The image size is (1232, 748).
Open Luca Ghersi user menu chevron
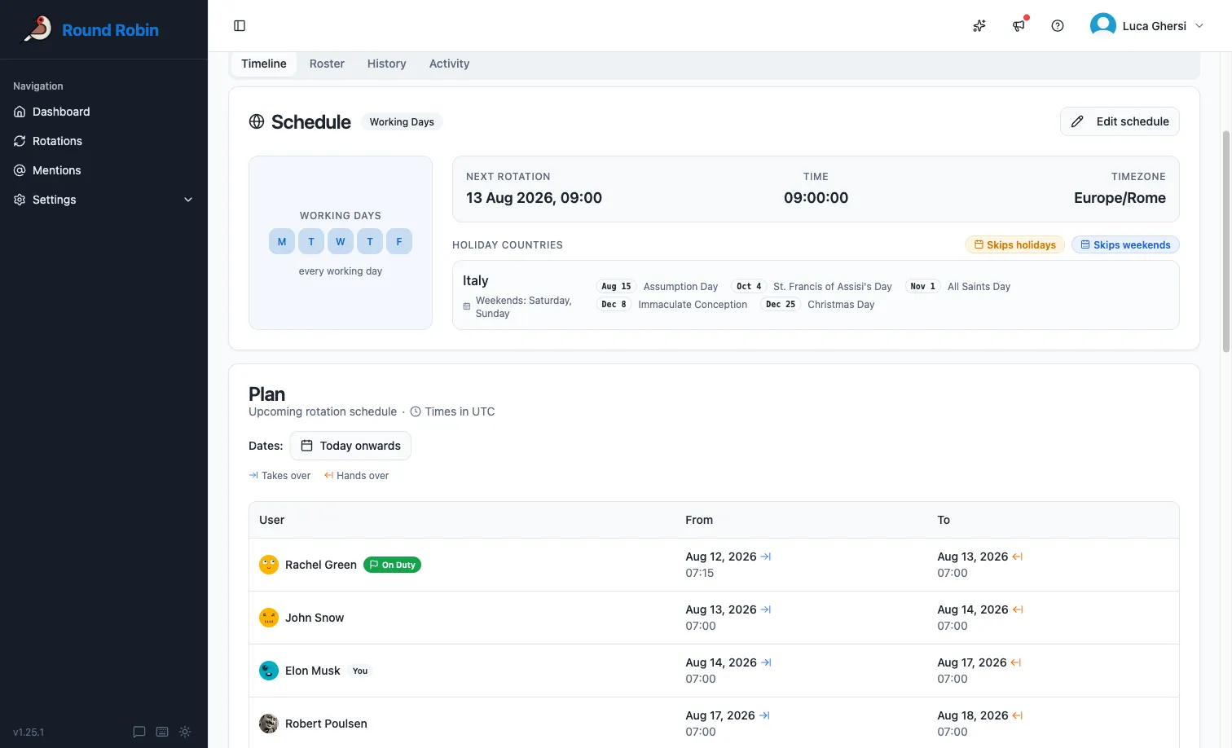(1199, 26)
